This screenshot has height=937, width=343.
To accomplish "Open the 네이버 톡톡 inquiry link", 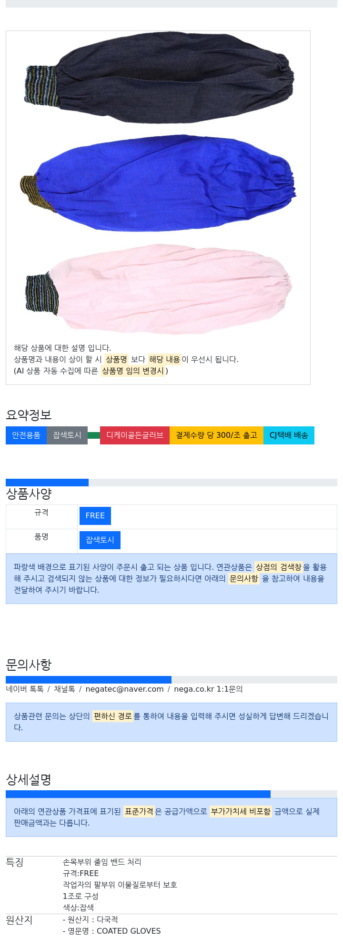I will 25,689.
